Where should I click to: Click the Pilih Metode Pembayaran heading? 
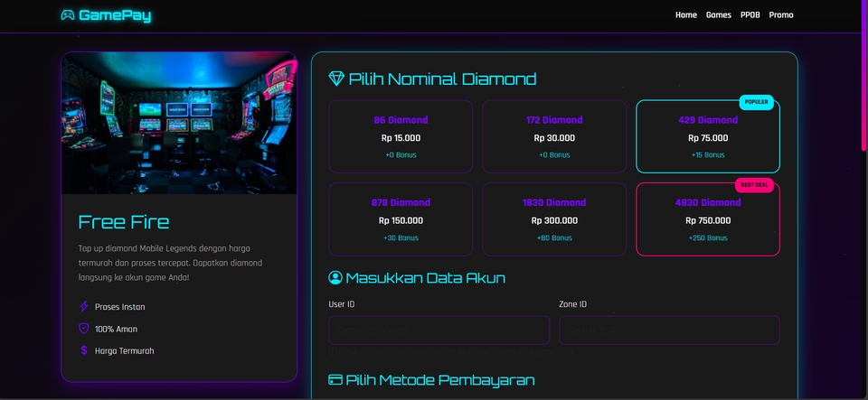click(x=440, y=380)
